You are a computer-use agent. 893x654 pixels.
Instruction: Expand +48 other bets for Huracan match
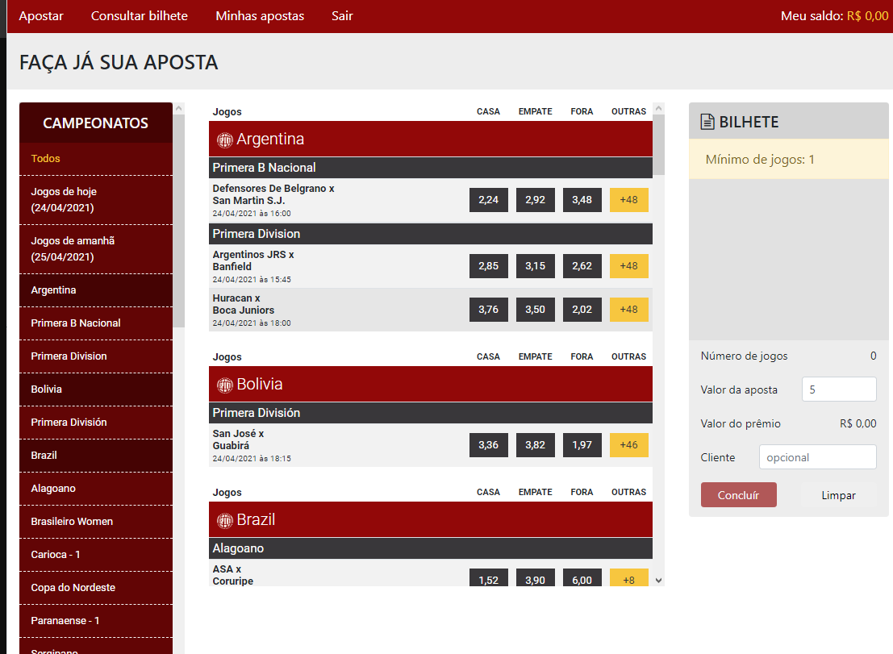coord(629,310)
